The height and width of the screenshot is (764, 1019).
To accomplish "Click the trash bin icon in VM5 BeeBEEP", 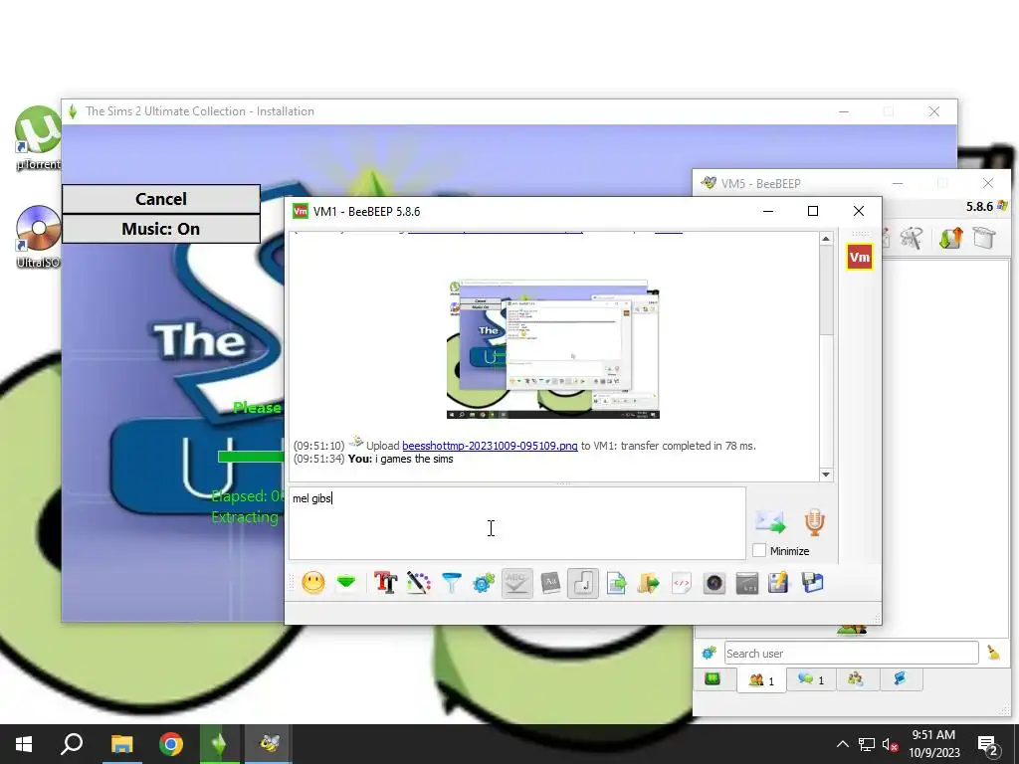I will tap(984, 238).
